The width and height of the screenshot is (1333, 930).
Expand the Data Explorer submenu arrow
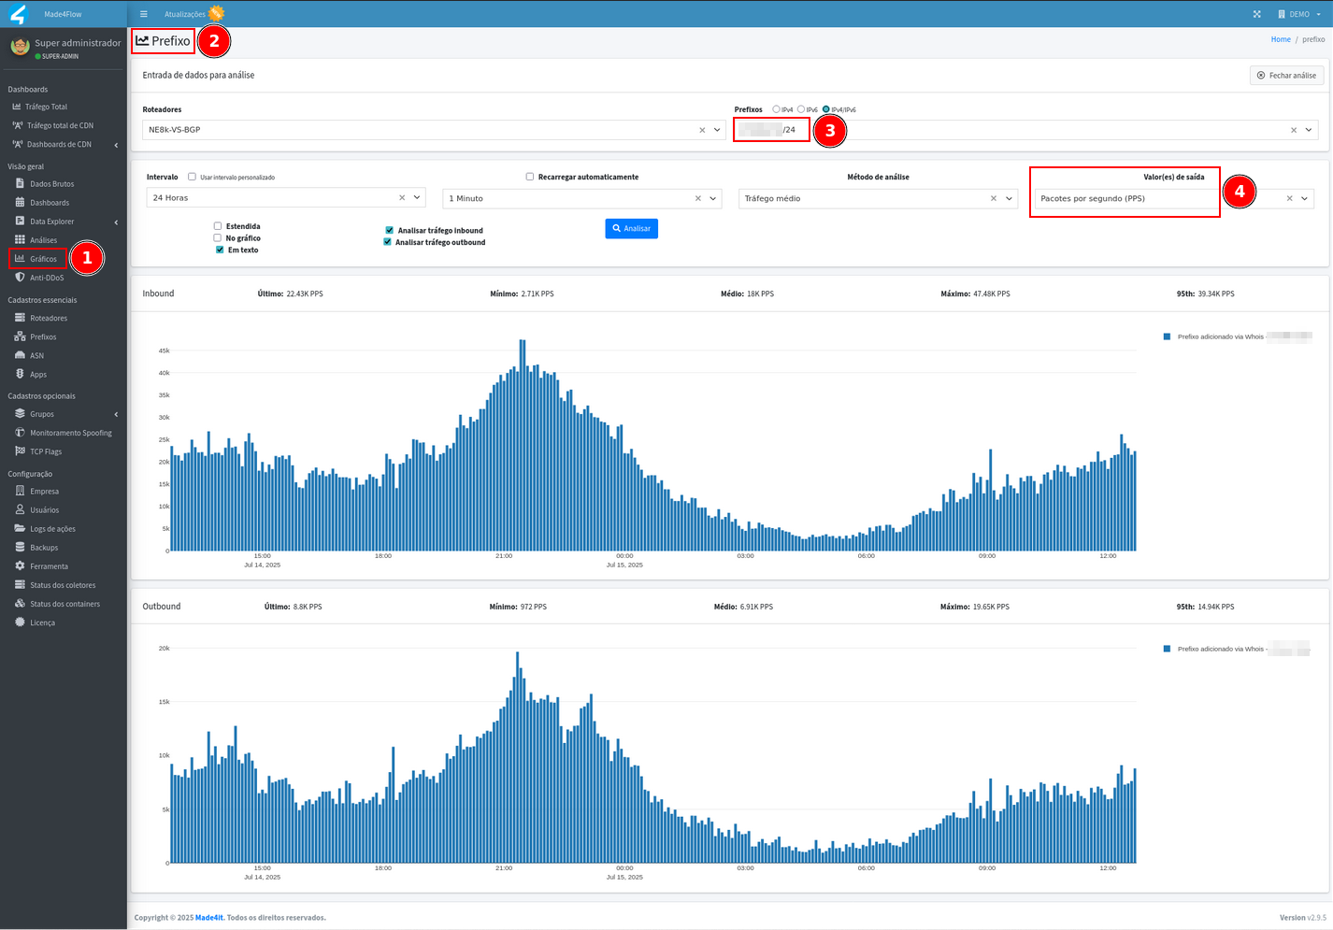click(x=116, y=222)
